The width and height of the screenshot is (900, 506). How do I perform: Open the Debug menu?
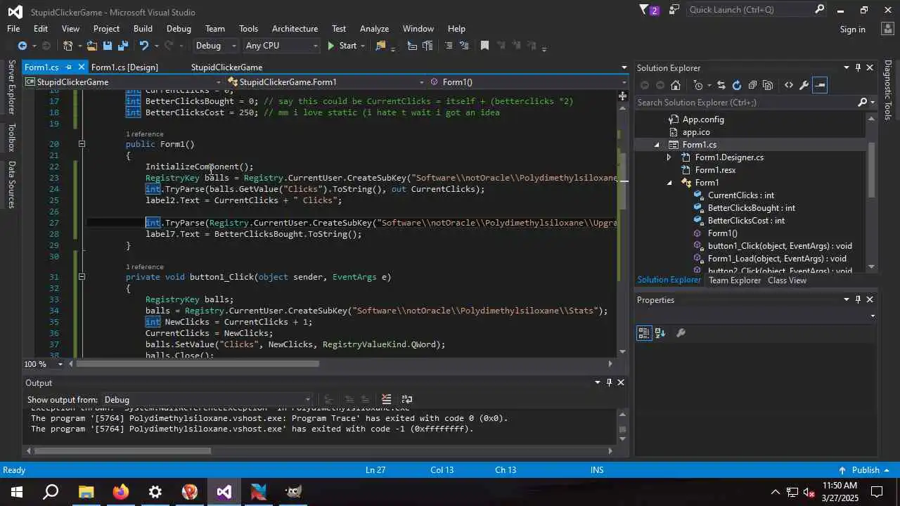[179, 29]
